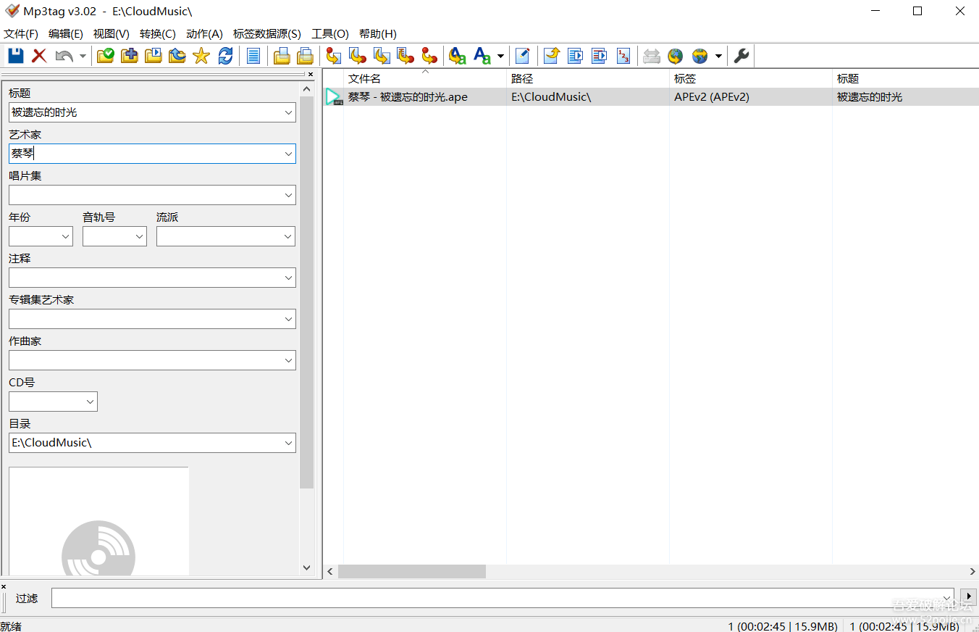Screen dimensions: 979x632
Task: Open the 文件(F) menu
Action: 21,34
